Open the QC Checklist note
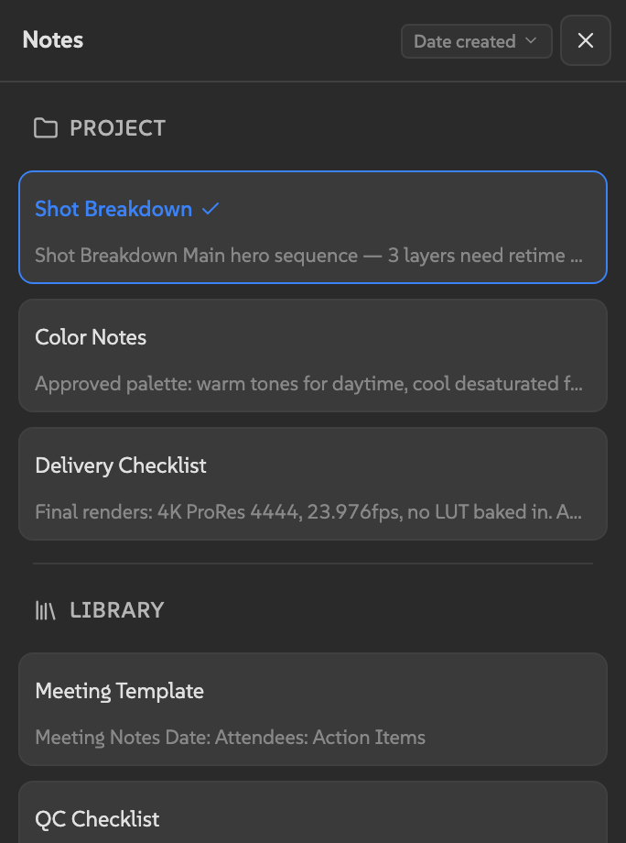626x843 pixels. pyautogui.click(x=312, y=818)
